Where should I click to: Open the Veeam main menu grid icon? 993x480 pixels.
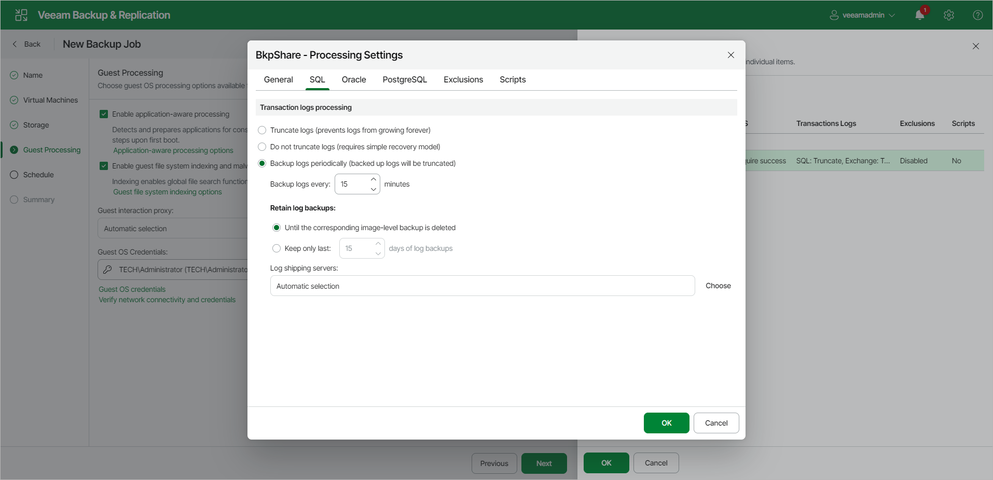21,15
